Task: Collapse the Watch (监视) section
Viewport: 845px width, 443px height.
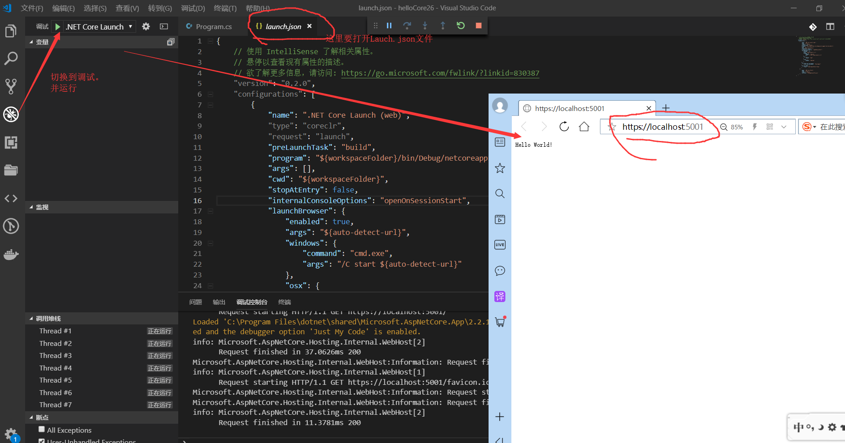Action: coord(101,207)
